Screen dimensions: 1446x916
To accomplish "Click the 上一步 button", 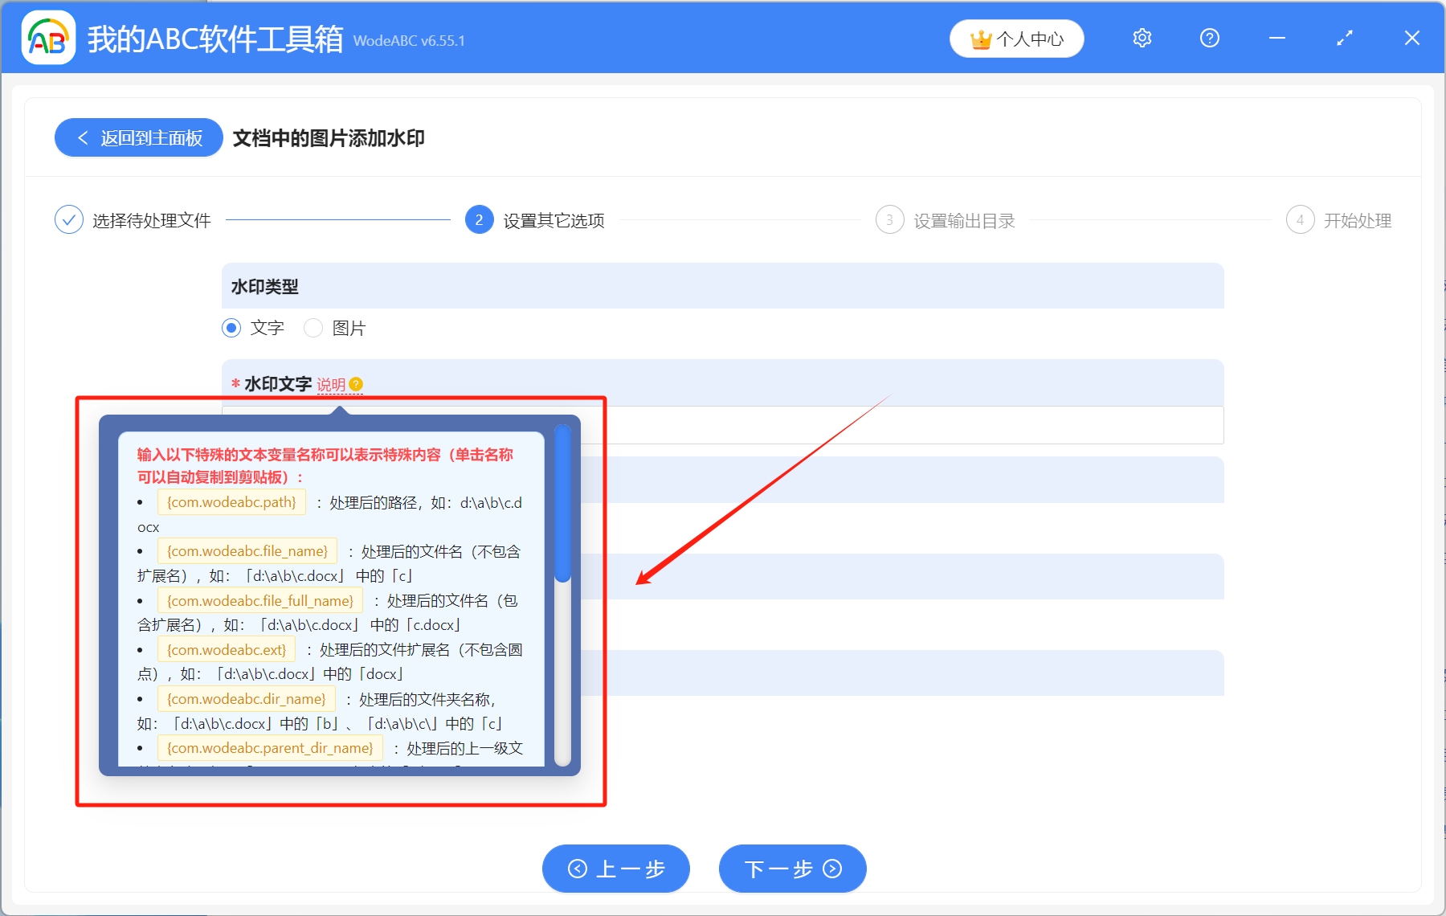I will (x=615, y=869).
